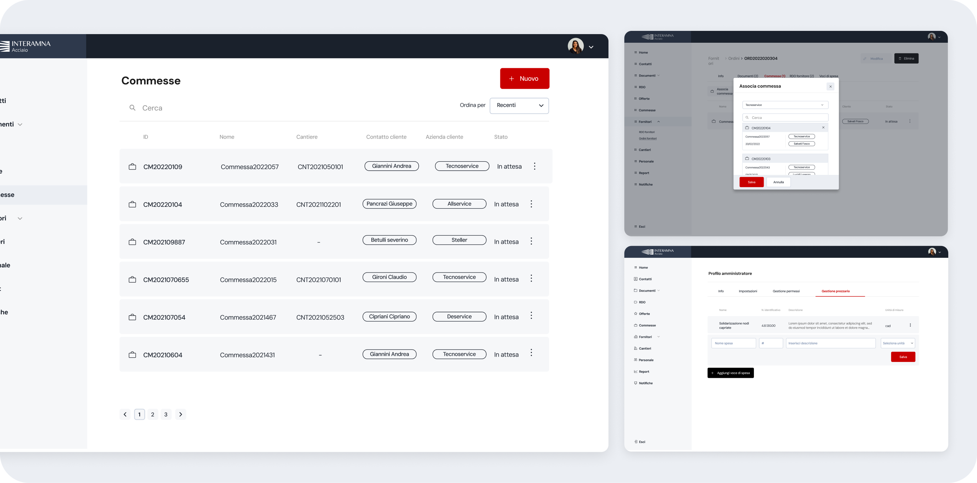This screenshot has height=483, width=977.
Task: Click Cerca field in Associa commessa dialog
Action: coord(785,117)
